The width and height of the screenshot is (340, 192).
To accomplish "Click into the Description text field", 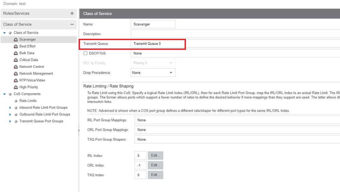I will 235,34.
